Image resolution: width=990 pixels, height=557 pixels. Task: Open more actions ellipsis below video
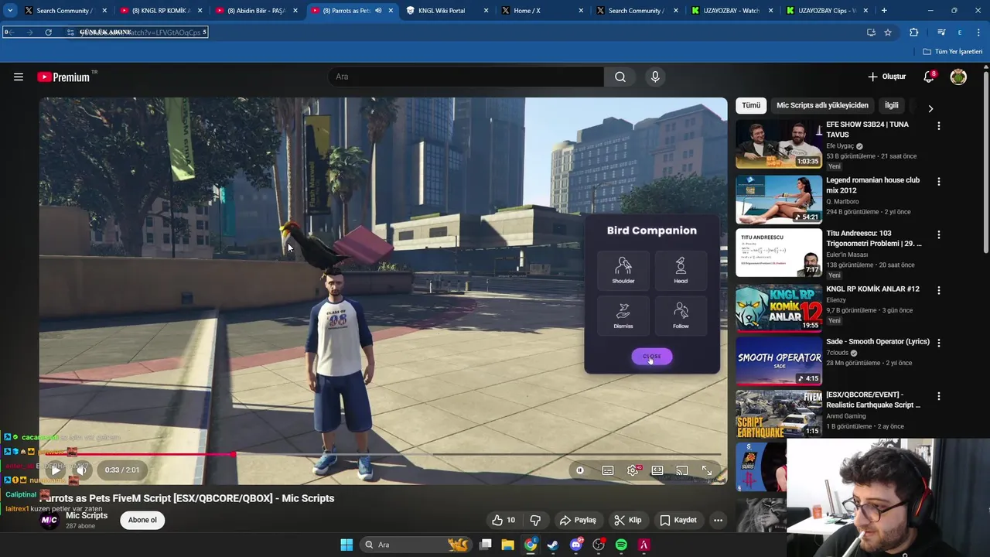718,520
